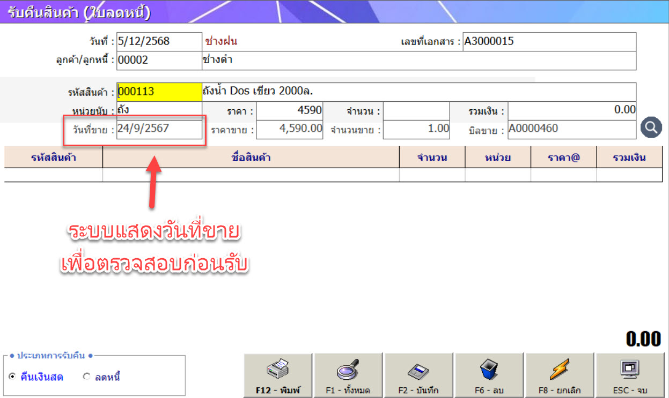669x398 pixels.
Task: Click the sale bill field A0000460
Action: click(x=571, y=129)
